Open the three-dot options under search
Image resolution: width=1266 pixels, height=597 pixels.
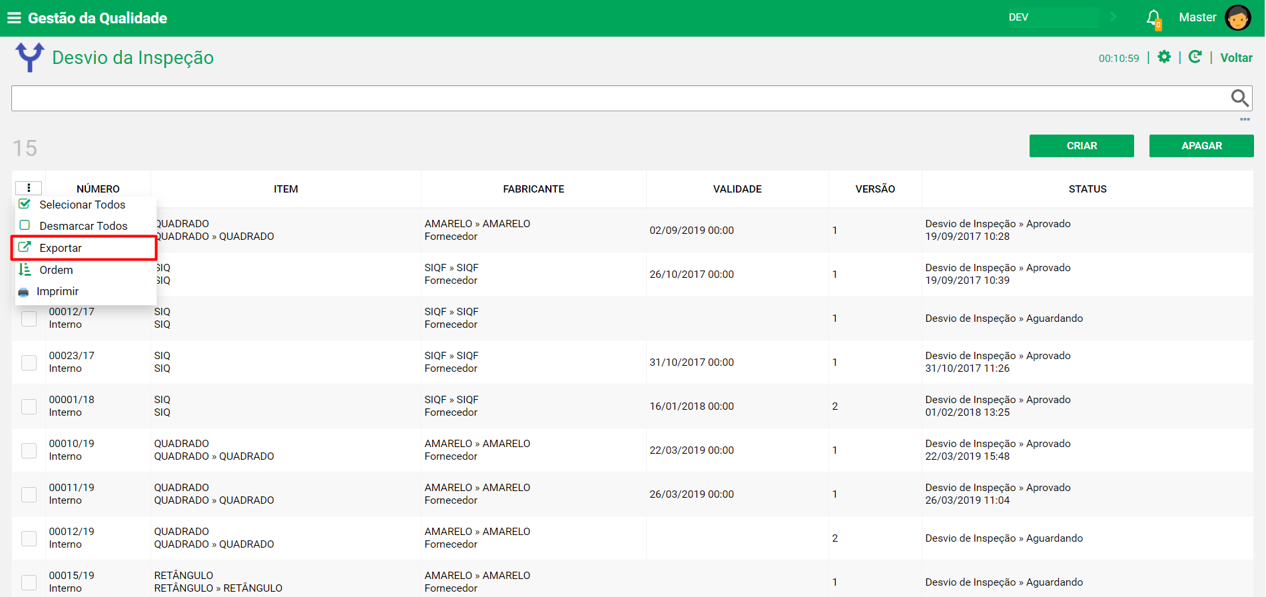(x=1245, y=119)
